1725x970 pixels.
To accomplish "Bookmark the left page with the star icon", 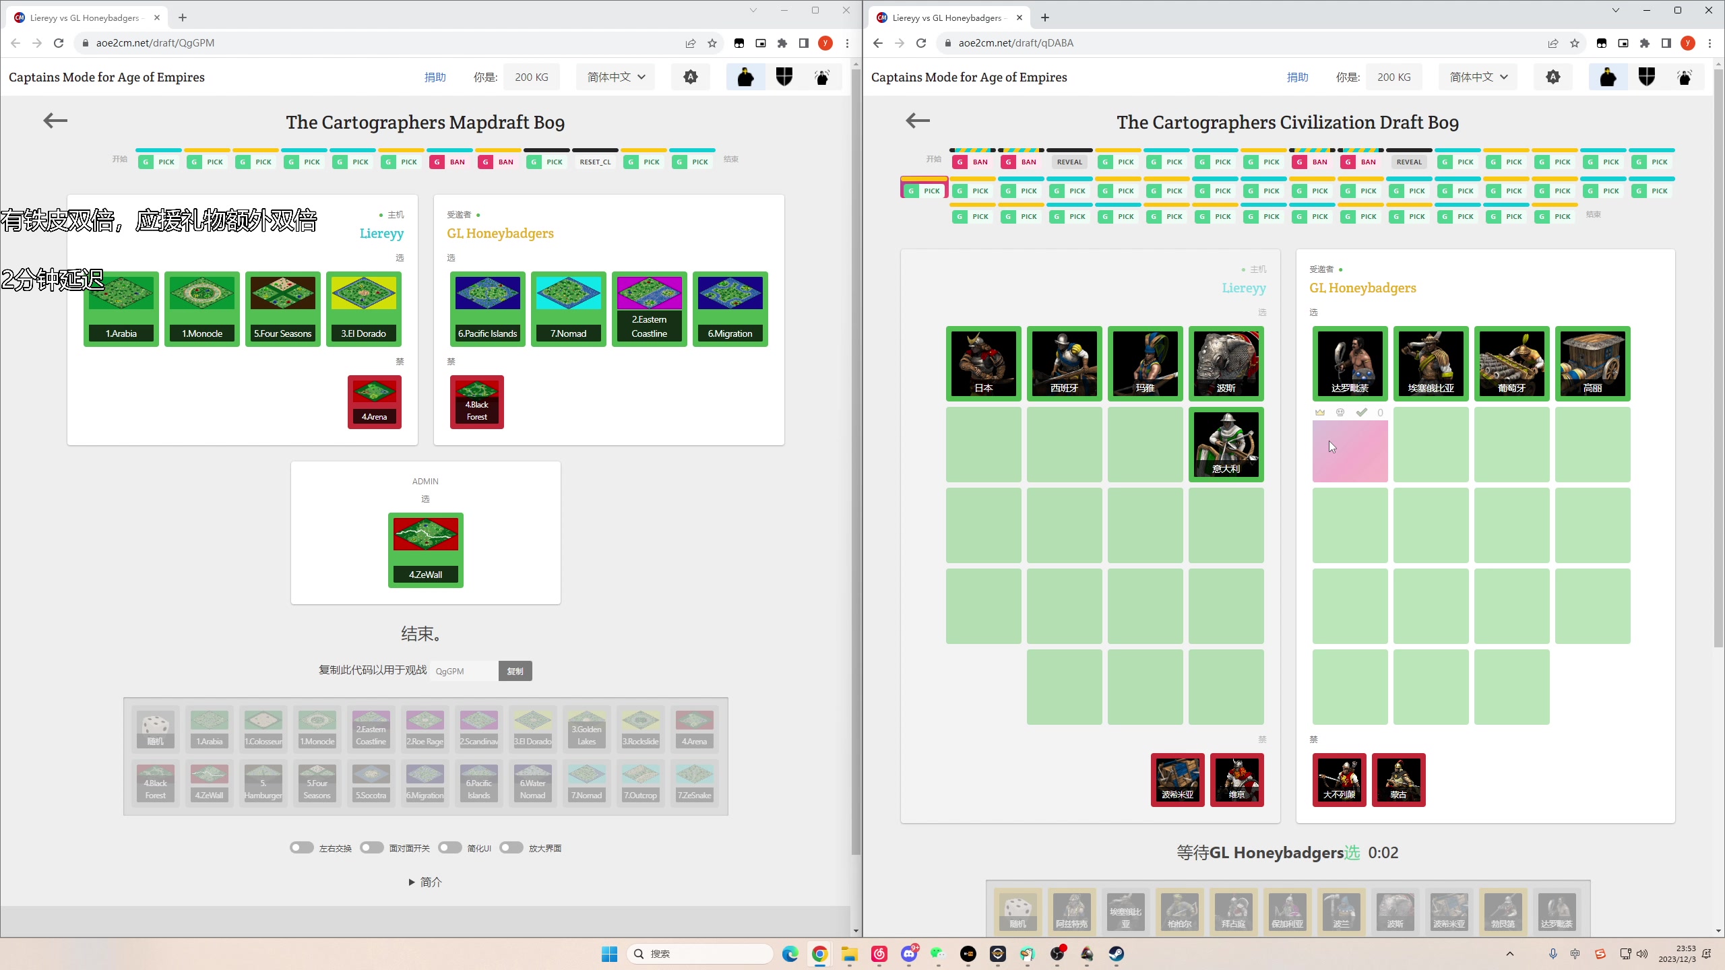I will [x=712, y=43].
